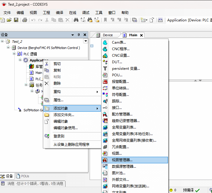Open the 调试 menu in menu bar
Viewport: 212px width, 193px height.
click(x=85, y=12)
